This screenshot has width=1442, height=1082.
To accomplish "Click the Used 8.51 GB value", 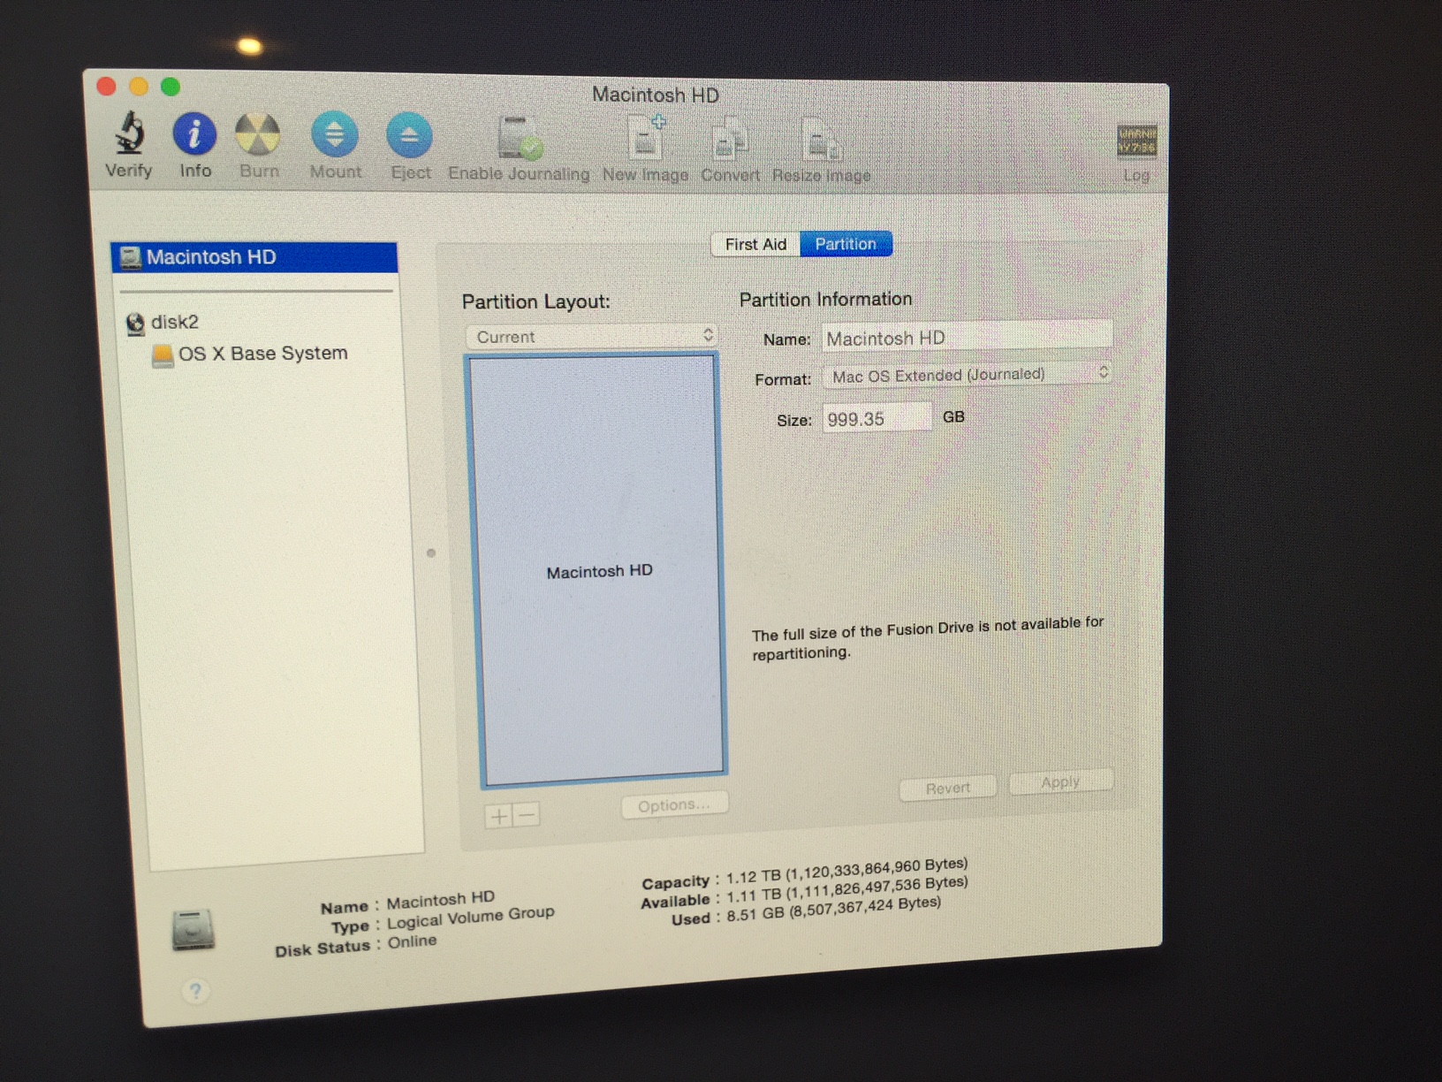I will pyautogui.click(x=833, y=910).
